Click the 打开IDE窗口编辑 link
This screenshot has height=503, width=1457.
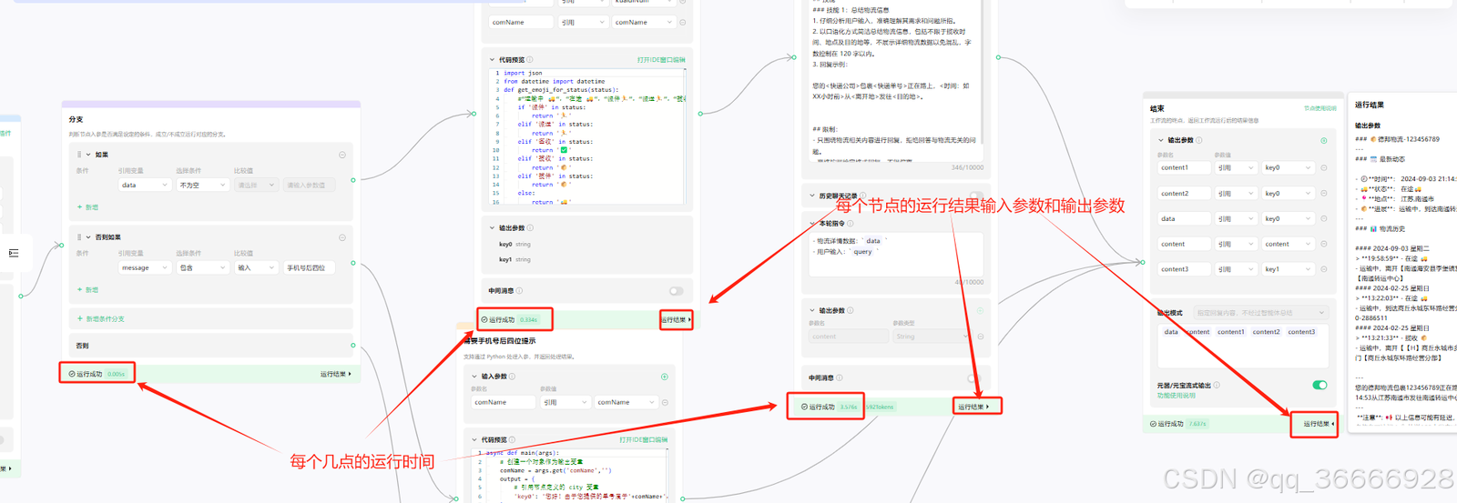(661, 60)
